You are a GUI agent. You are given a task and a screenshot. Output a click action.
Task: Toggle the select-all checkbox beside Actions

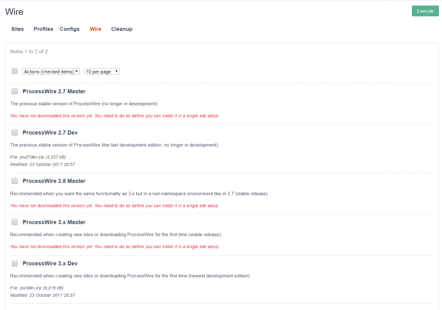pos(15,71)
